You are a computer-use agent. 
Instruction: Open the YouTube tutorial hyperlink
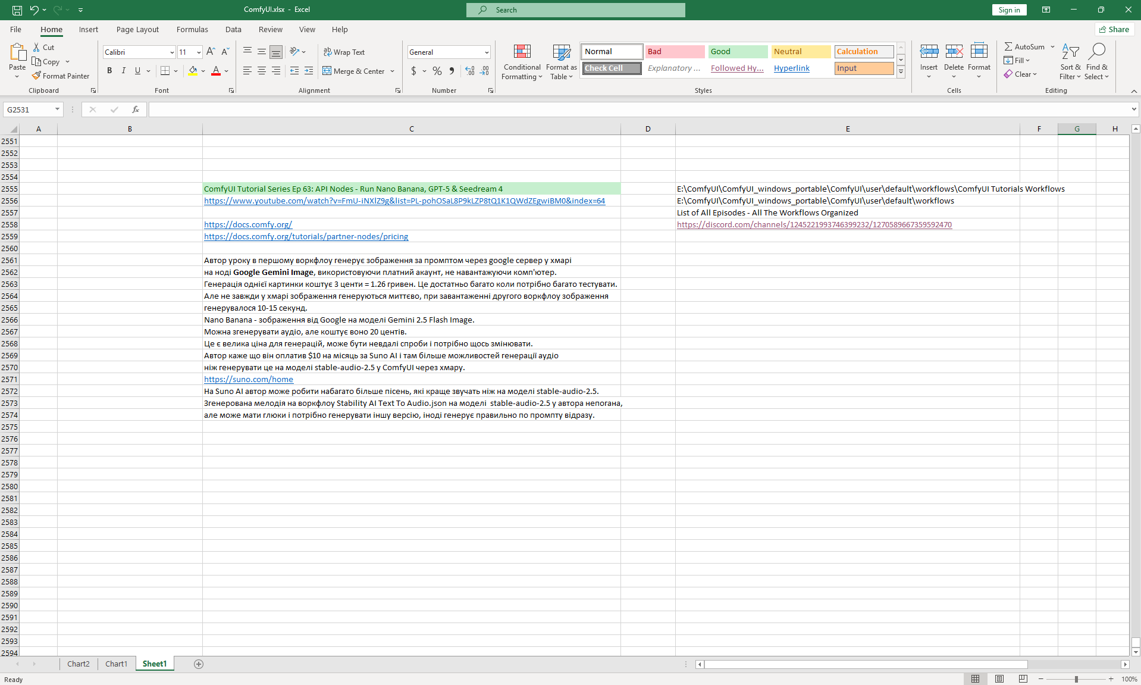[405, 201]
